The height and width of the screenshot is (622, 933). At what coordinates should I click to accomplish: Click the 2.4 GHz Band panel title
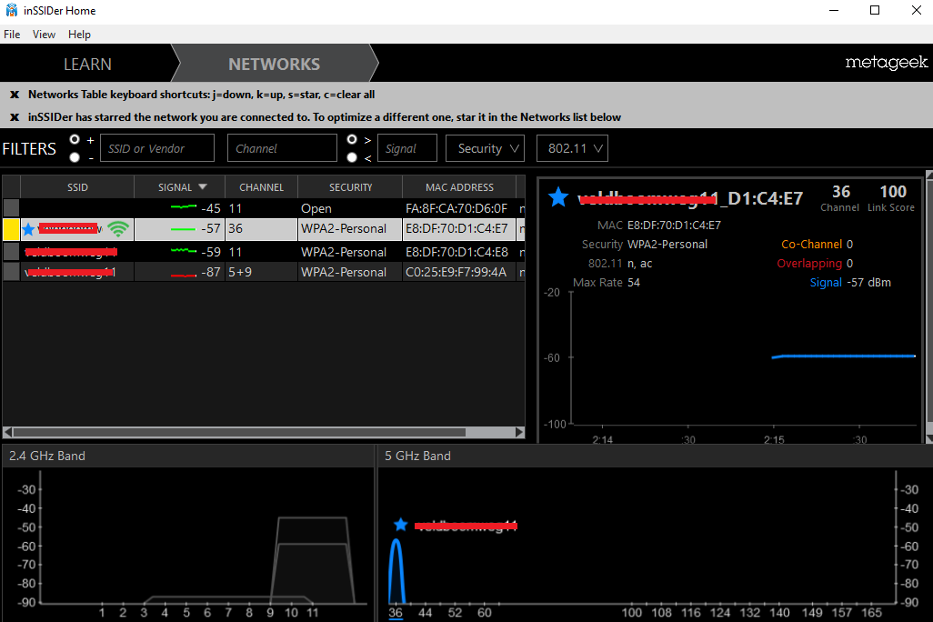coord(47,456)
